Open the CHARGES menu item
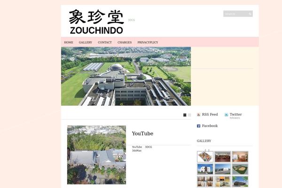This screenshot has width=282, height=188. click(125, 42)
